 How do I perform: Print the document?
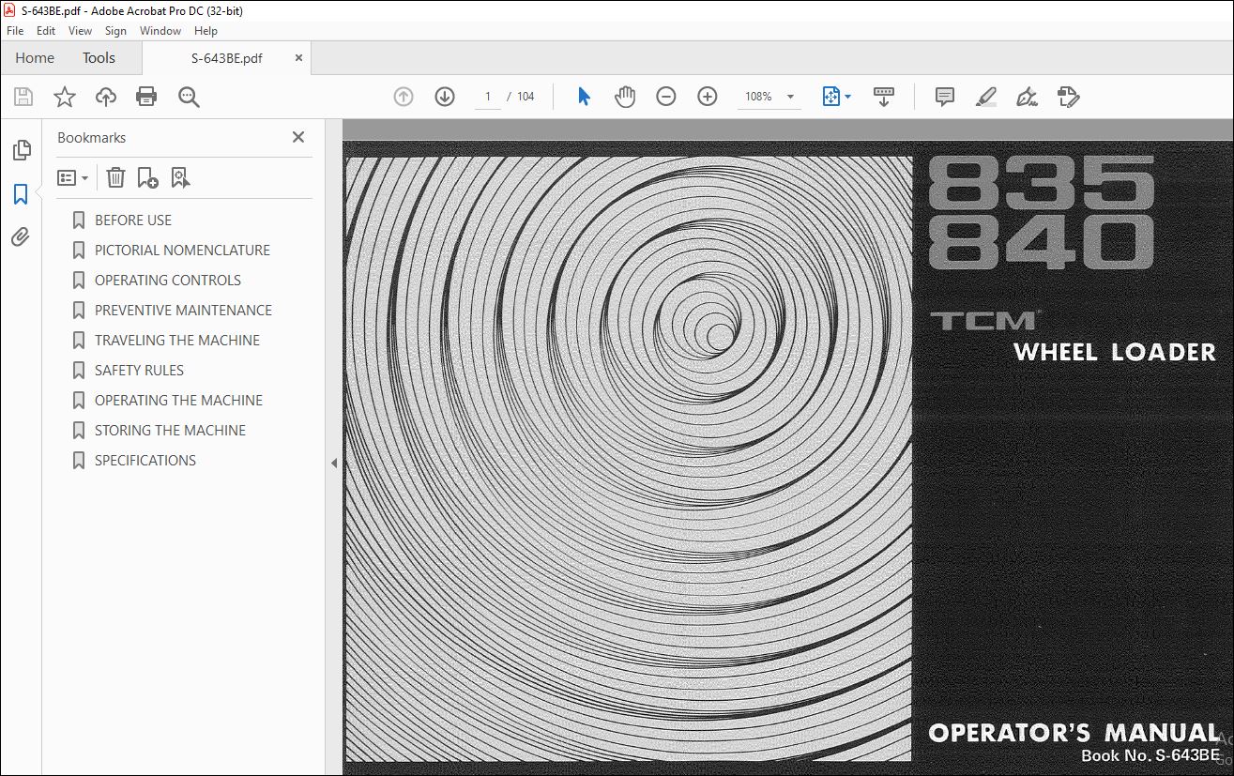point(146,97)
